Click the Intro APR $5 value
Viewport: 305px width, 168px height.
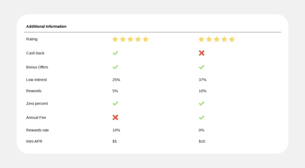[115, 141]
